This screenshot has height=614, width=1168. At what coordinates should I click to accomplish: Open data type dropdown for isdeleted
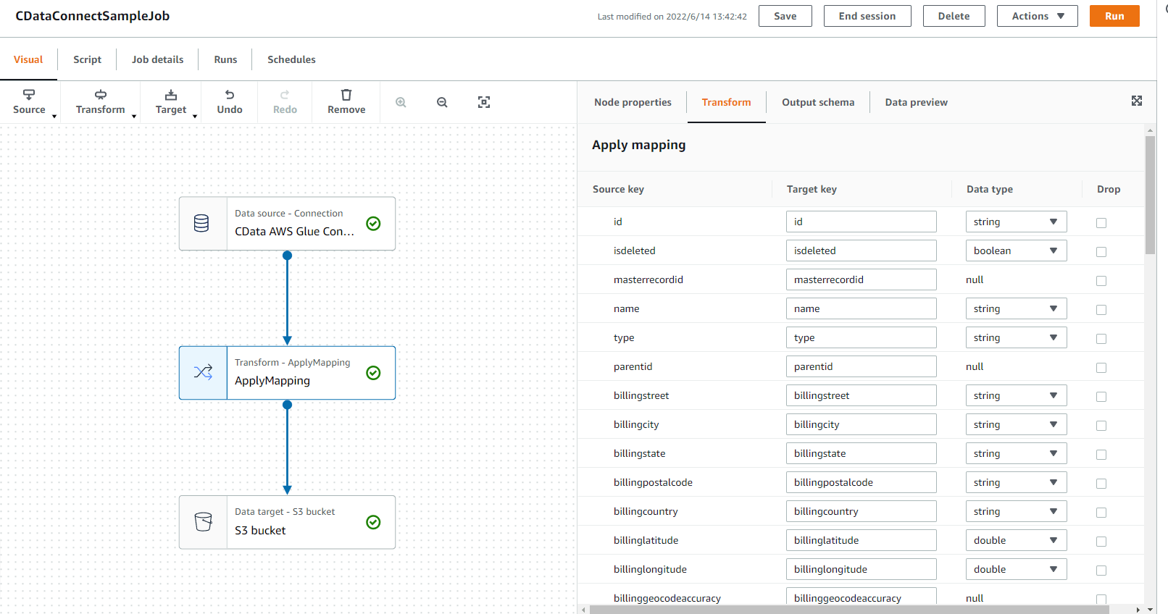click(x=1016, y=251)
